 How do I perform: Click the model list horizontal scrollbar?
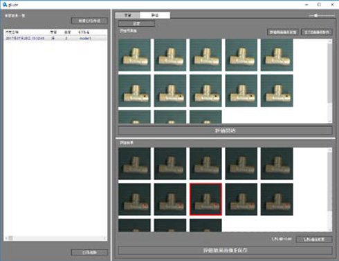click(x=55, y=238)
